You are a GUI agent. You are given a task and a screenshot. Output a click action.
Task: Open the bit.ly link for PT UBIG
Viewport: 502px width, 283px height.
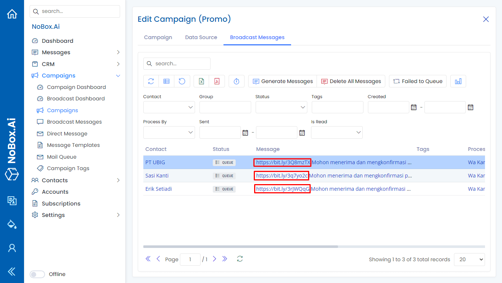pyautogui.click(x=282, y=162)
